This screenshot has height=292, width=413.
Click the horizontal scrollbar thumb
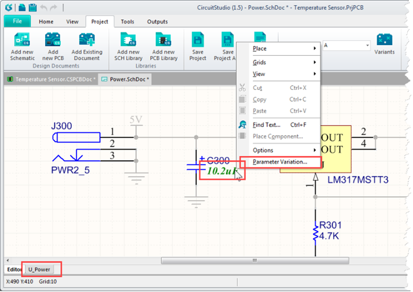(254, 261)
